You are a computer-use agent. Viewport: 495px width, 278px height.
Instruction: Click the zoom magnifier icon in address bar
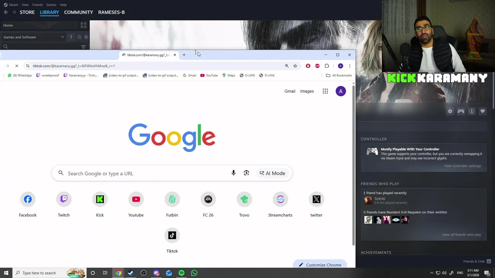click(287, 66)
